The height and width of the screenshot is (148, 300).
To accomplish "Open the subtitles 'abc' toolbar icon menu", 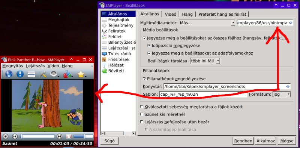I will (x=68, y=74).
